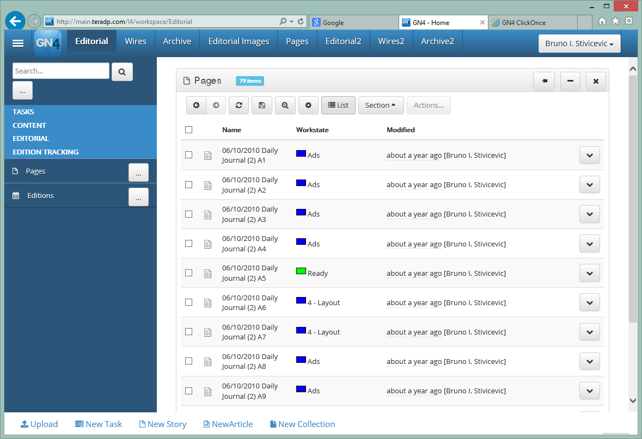Viewport: 642px width, 439px height.
Task: Click in the sidebar Search field
Action: (61, 71)
